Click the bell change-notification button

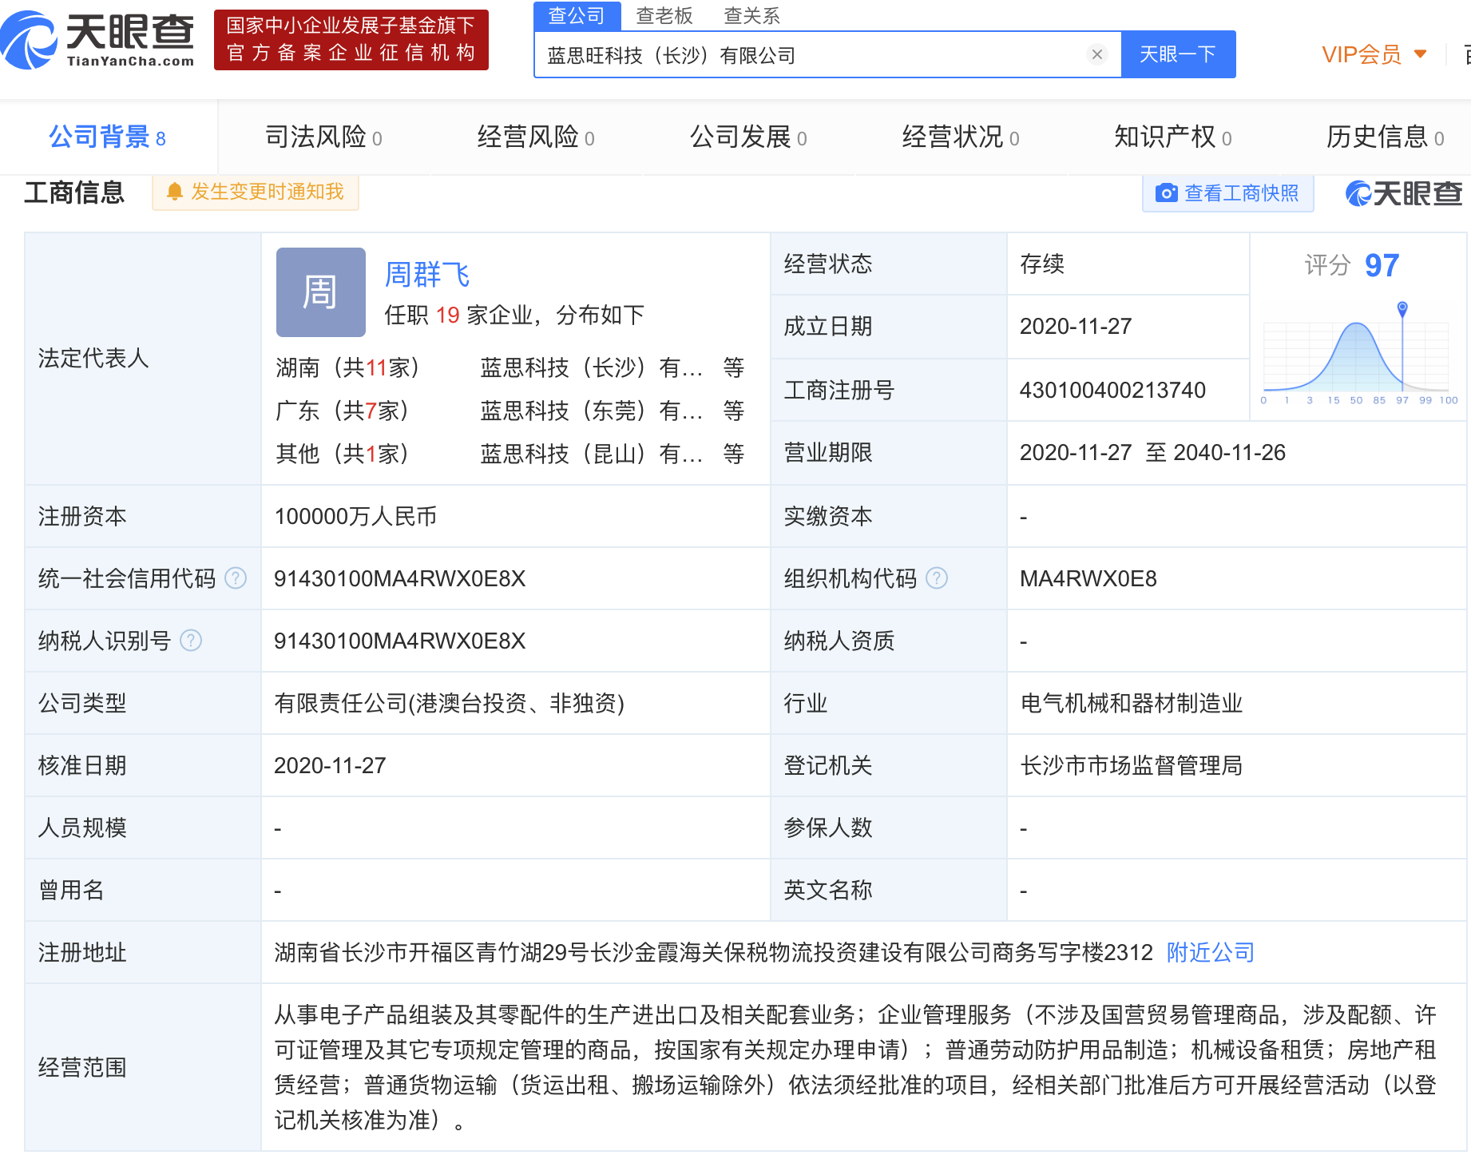pyautogui.click(x=256, y=192)
